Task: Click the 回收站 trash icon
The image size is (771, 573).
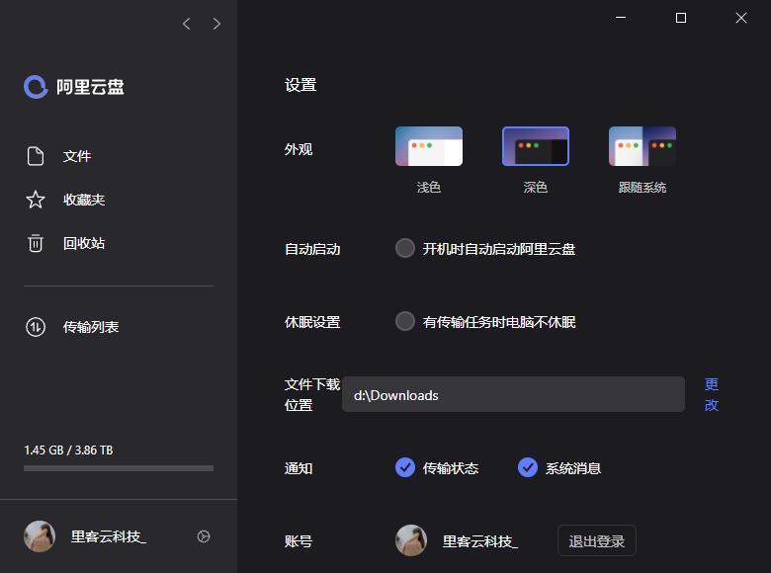Action: (x=36, y=243)
